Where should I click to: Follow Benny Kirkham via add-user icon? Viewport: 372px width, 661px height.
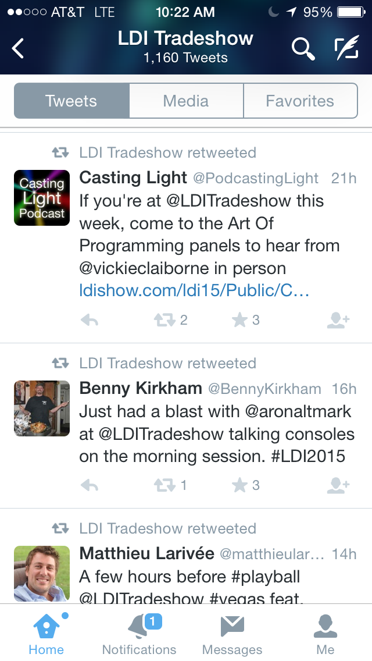click(338, 485)
